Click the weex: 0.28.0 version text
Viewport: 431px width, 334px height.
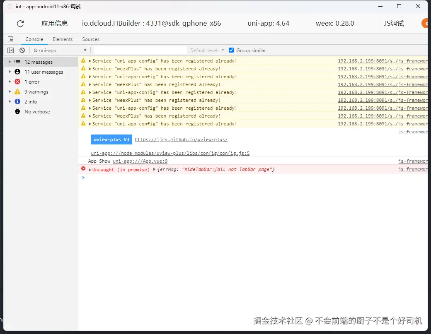[x=335, y=23]
